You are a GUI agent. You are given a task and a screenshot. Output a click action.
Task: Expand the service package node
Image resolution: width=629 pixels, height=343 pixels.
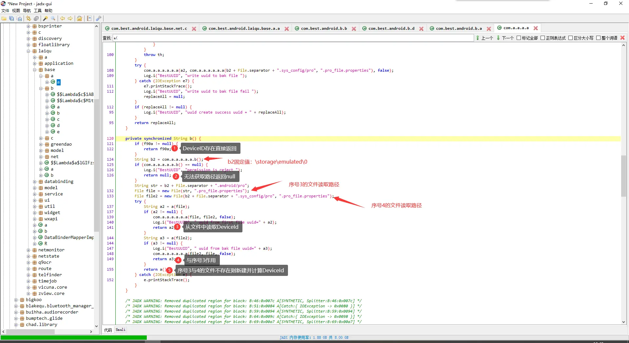[x=35, y=194]
